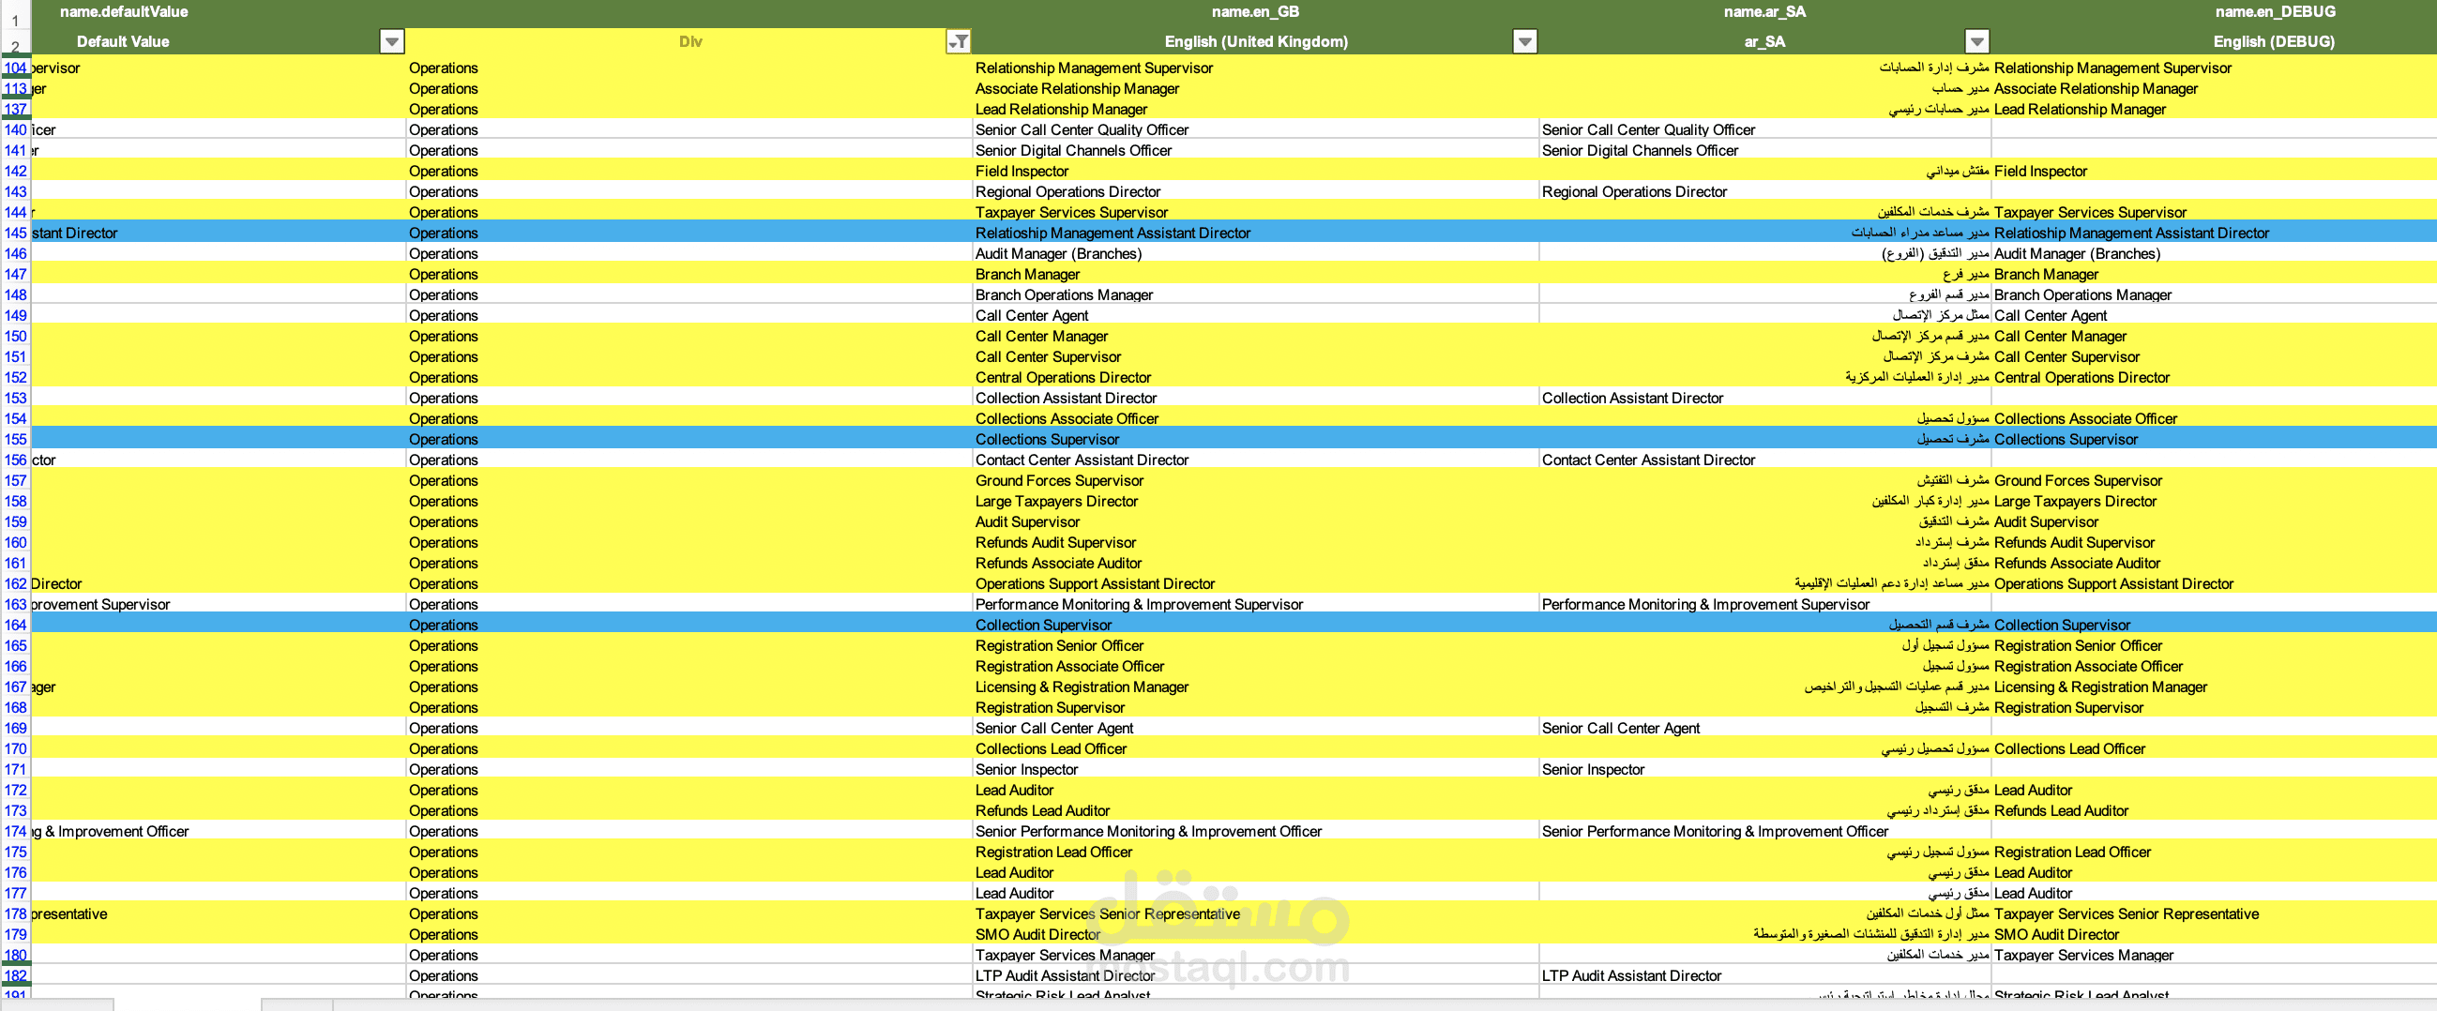This screenshot has width=2437, height=1011.
Task: Select row 164 by its row number
Action: click(x=15, y=626)
